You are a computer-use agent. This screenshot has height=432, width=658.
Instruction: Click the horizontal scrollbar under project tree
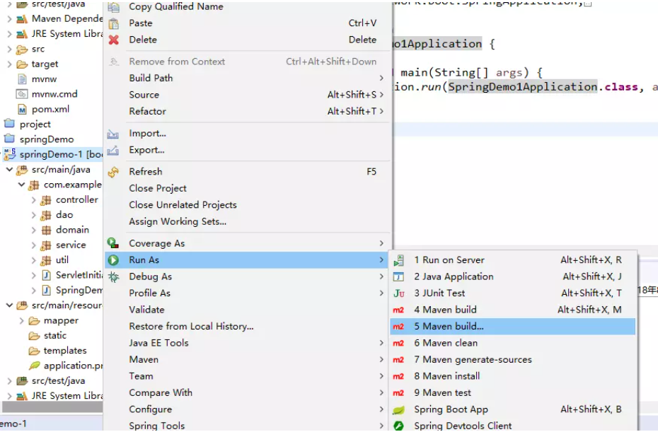tap(52, 407)
